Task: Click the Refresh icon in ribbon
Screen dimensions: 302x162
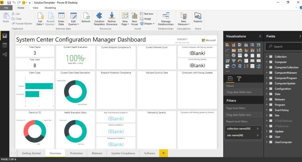Action: coord(86,18)
